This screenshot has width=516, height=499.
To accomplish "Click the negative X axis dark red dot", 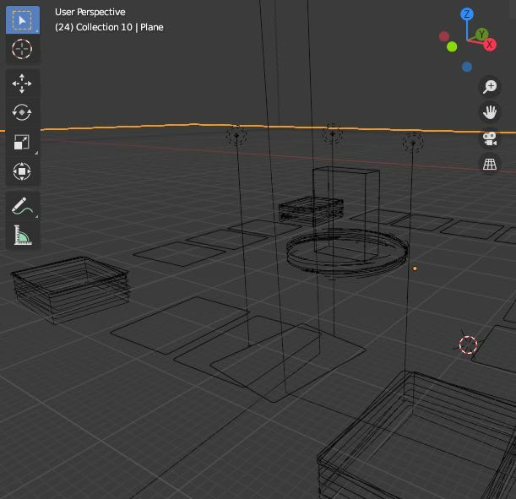I will pos(444,36).
